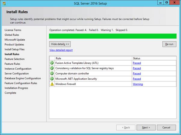
Task: Click the Windows Firewall rule text
Action: click(66, 84)
